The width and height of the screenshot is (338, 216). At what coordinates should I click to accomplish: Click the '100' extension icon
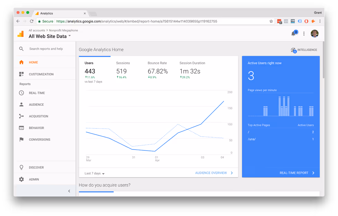[293, 21]
